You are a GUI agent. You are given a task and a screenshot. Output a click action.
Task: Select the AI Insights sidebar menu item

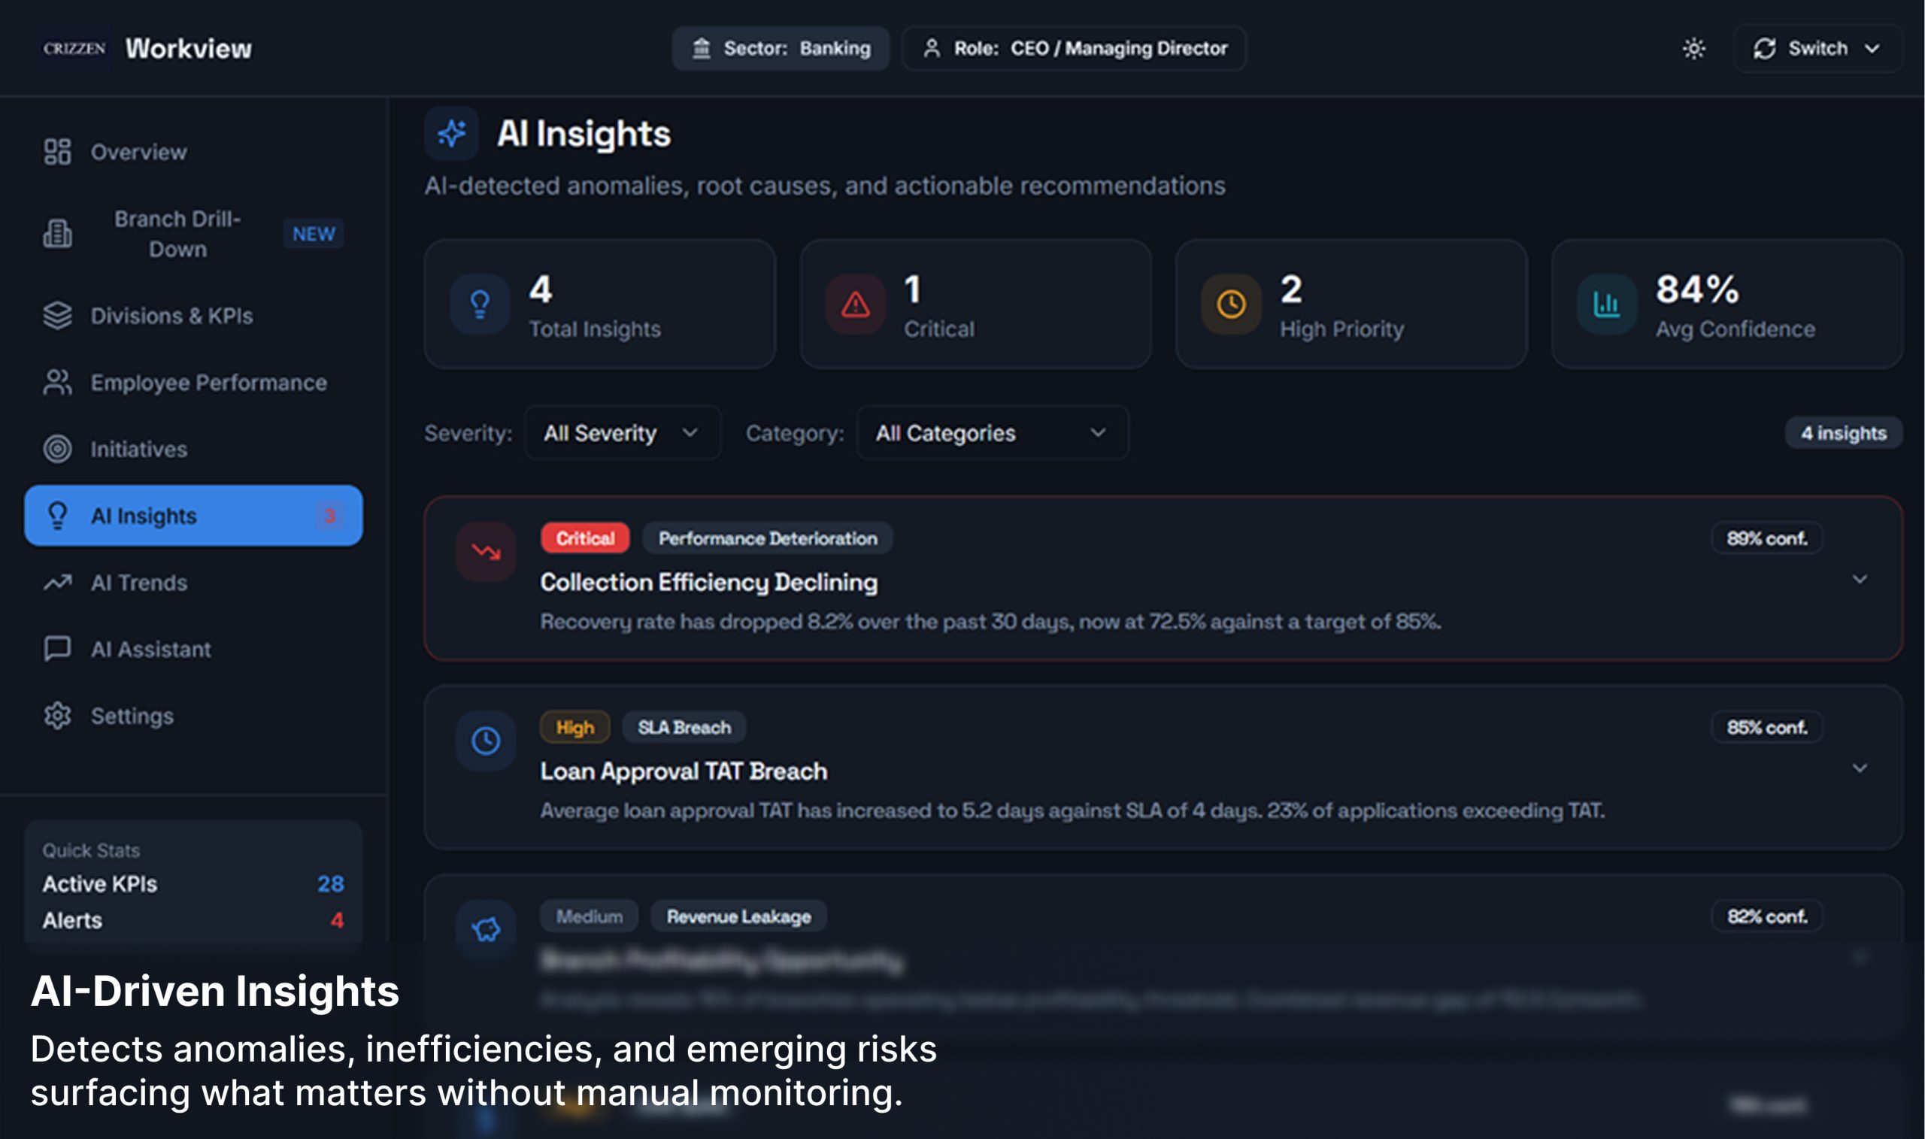point(192,516)
